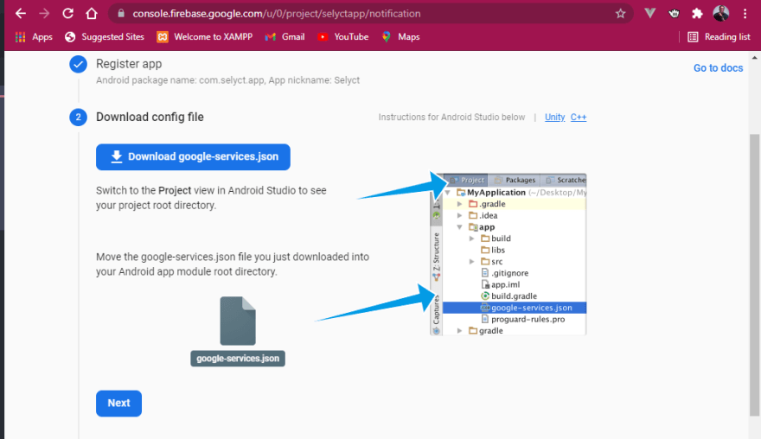Select the Download config file step heading
761x439 pixels.
click(x=150, y=117)
